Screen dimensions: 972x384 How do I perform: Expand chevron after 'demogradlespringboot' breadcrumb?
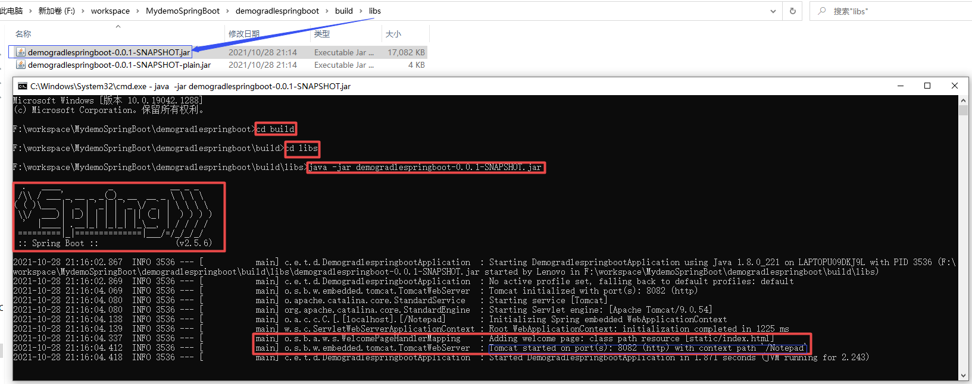[327, 11]
